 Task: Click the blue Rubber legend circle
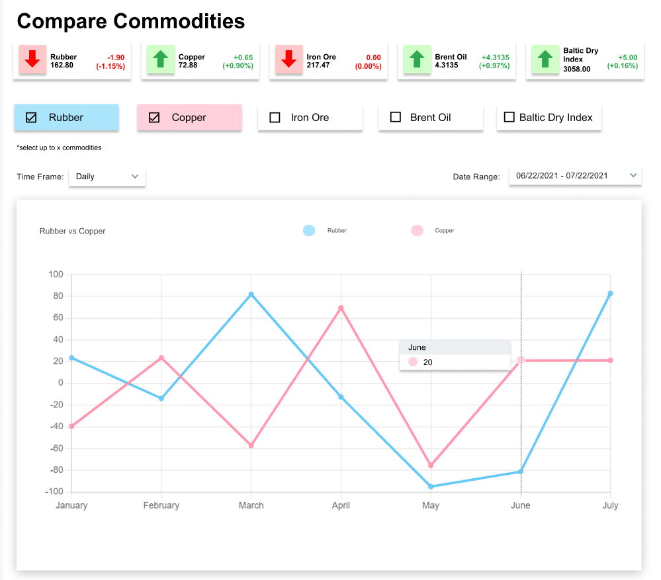pyautogui.click(x=309, y=231)
